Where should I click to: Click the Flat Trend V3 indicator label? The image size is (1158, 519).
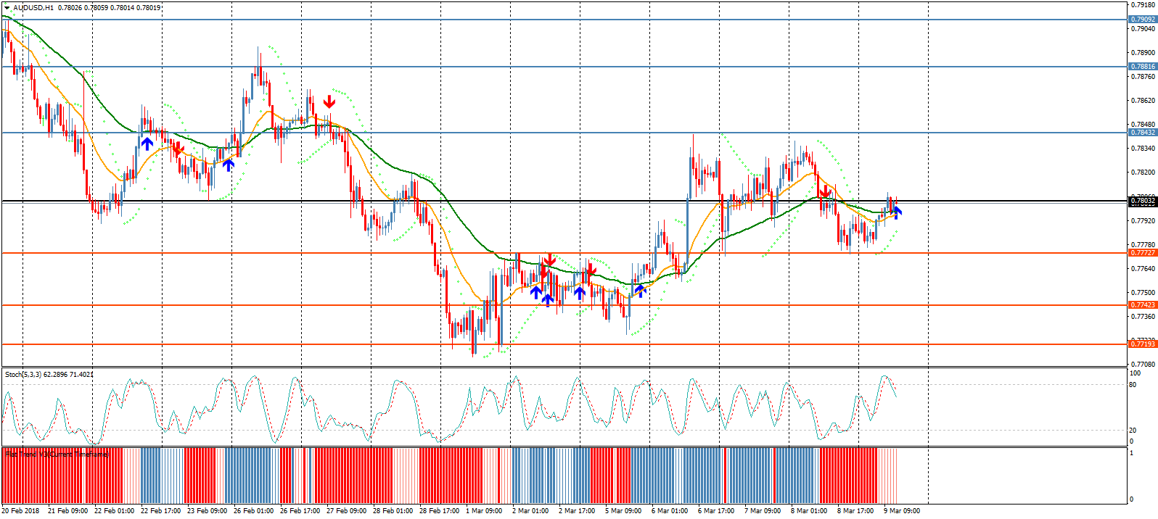click(57, 454)
